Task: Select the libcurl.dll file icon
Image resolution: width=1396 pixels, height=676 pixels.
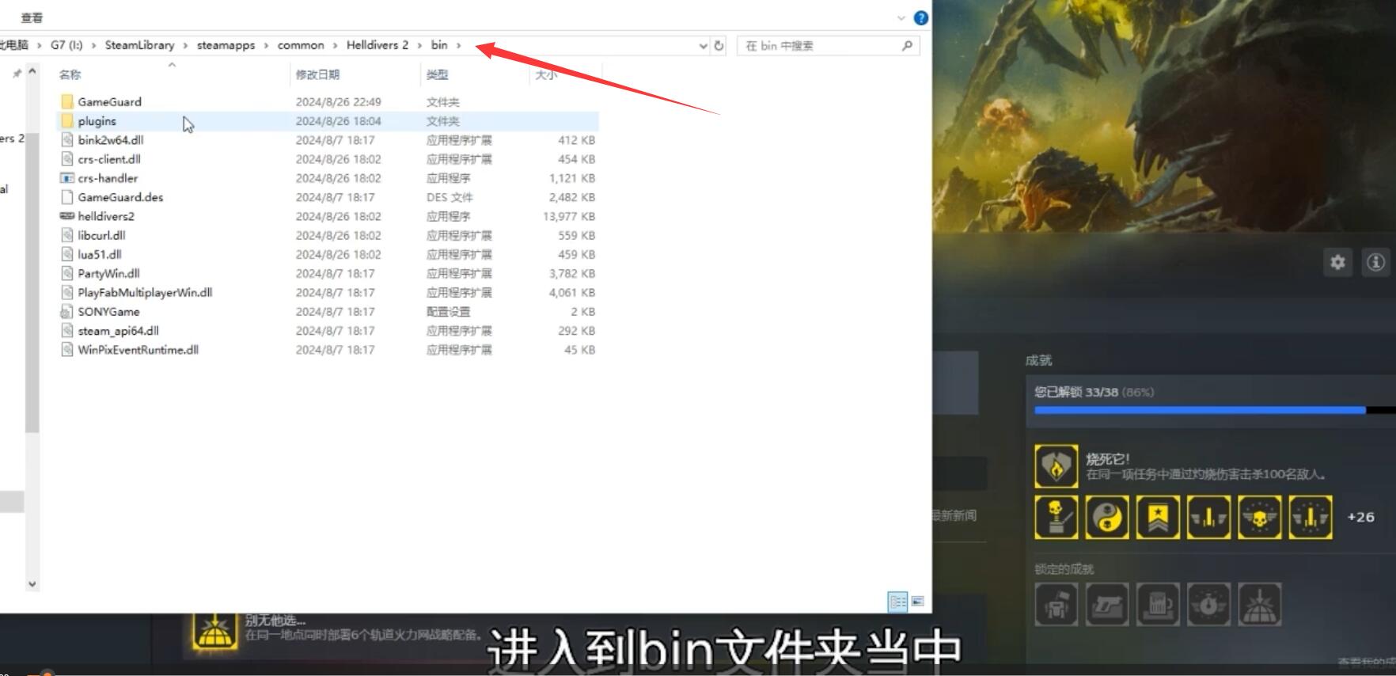Action: point(67,235)
